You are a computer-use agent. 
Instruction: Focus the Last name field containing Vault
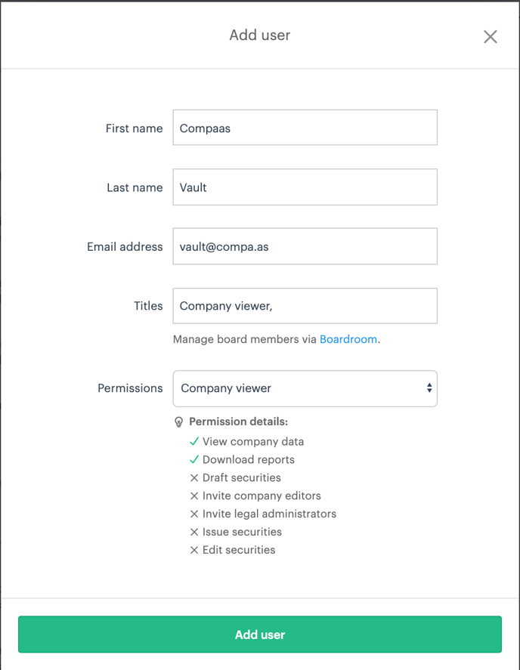pos(305,187)
